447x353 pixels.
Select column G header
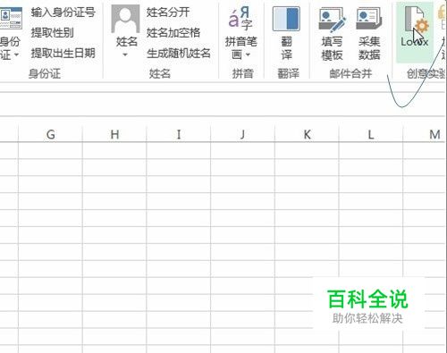(x=50, y=135)
